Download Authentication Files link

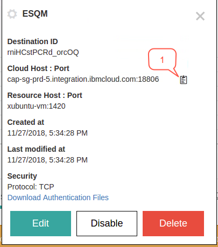(x=58, y=197)
